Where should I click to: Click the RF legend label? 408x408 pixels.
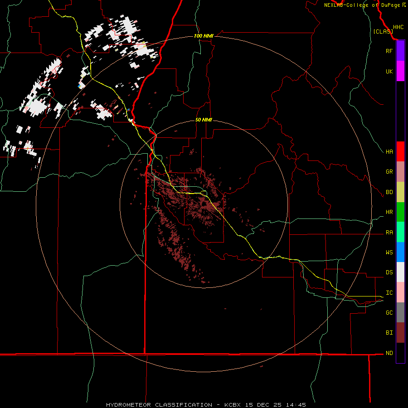389,51
